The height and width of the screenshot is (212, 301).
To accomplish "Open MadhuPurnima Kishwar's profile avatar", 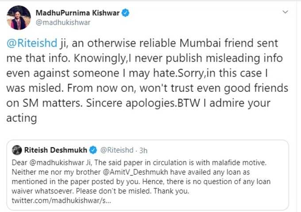I will coord(19,18).
